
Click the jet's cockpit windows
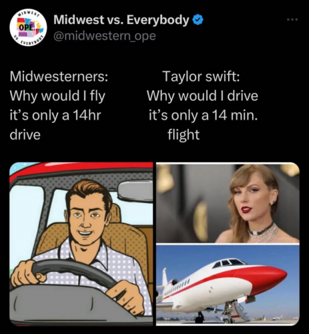(228, 263)
